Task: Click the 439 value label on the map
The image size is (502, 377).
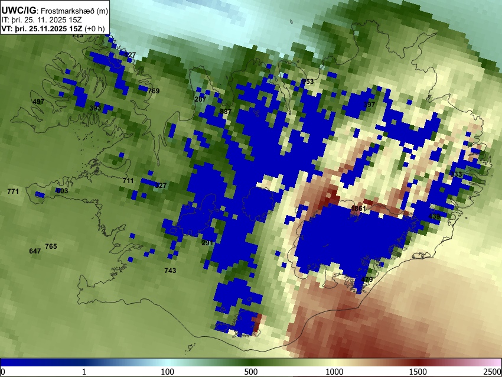Action: click(434, 216)
